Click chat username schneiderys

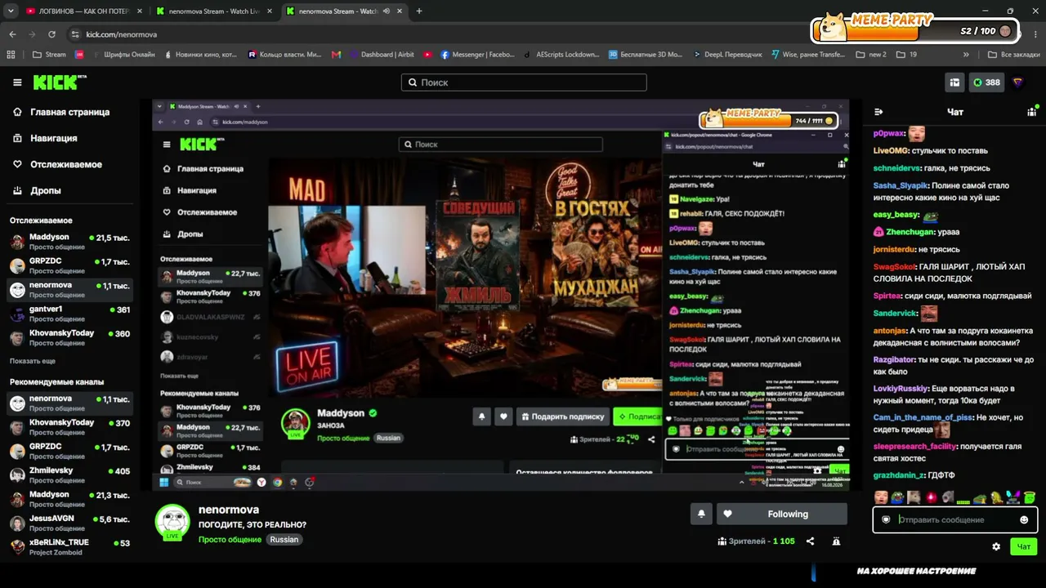coord(897,167)
